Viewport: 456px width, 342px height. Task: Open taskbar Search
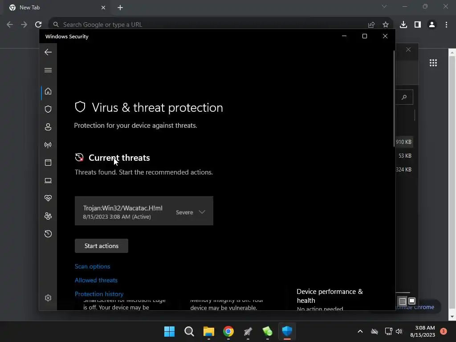pyautogui.click(x=189, y=331)
